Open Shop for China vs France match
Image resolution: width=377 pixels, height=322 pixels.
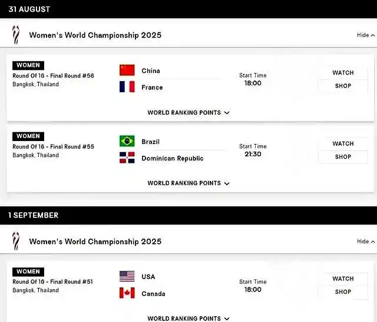click(x=343, y=86)
